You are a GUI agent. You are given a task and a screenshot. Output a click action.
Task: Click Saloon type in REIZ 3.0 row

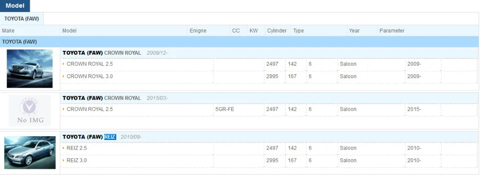click(x=348, y=160)
